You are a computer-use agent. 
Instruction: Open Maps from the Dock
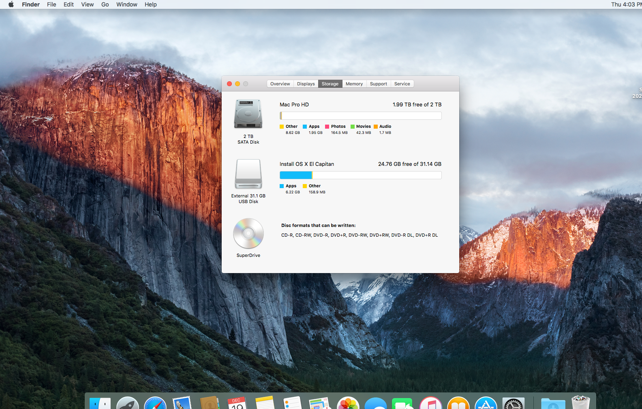[x=320, y=403]
